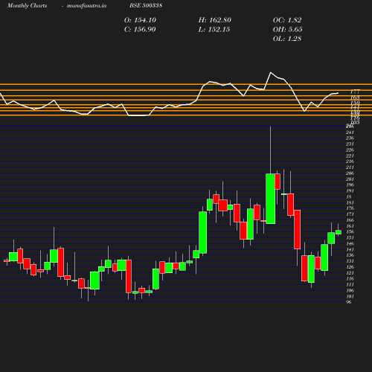Viewport: 372px width, 372px height.
Task: Click the 177 label on the upper line chart
Action: 355,92
